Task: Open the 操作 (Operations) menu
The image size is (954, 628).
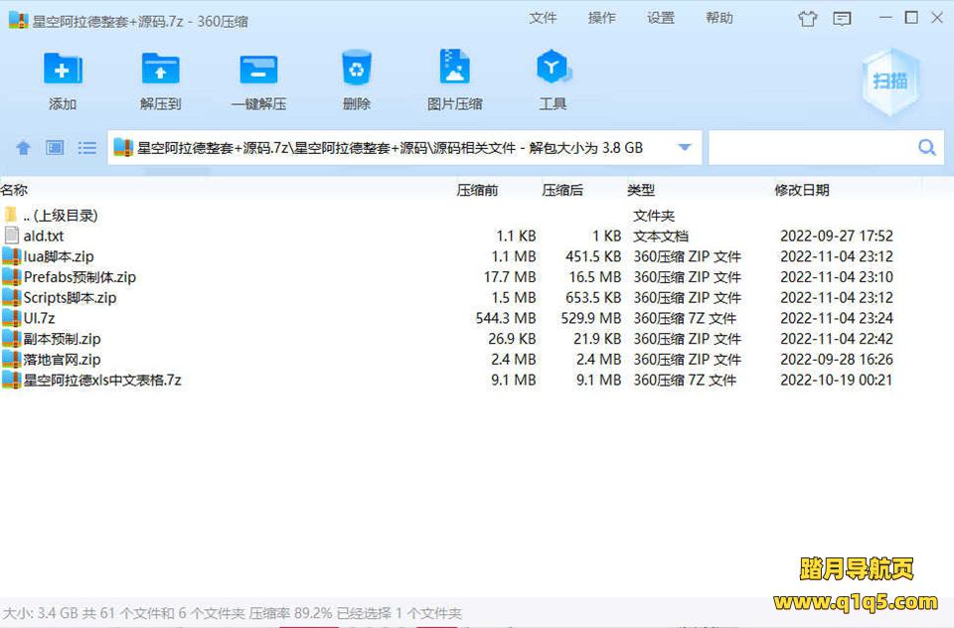Action: [601, 18]
